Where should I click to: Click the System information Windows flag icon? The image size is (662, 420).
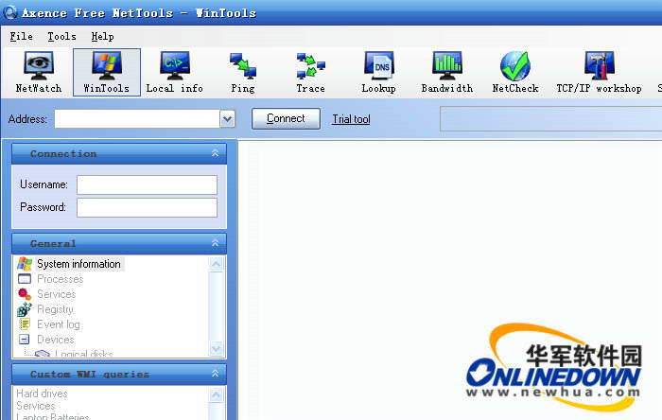click(25, 264)
